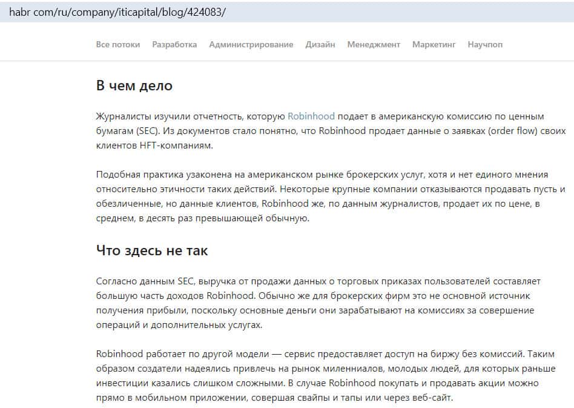This screenshot has width=574, height=408.
Task: Click the line beginning большую часть доходов Robinhood
Action: point(313,296)
